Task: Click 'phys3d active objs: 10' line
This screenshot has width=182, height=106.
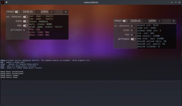Action: pyautogui.click(x=151, y=41)
